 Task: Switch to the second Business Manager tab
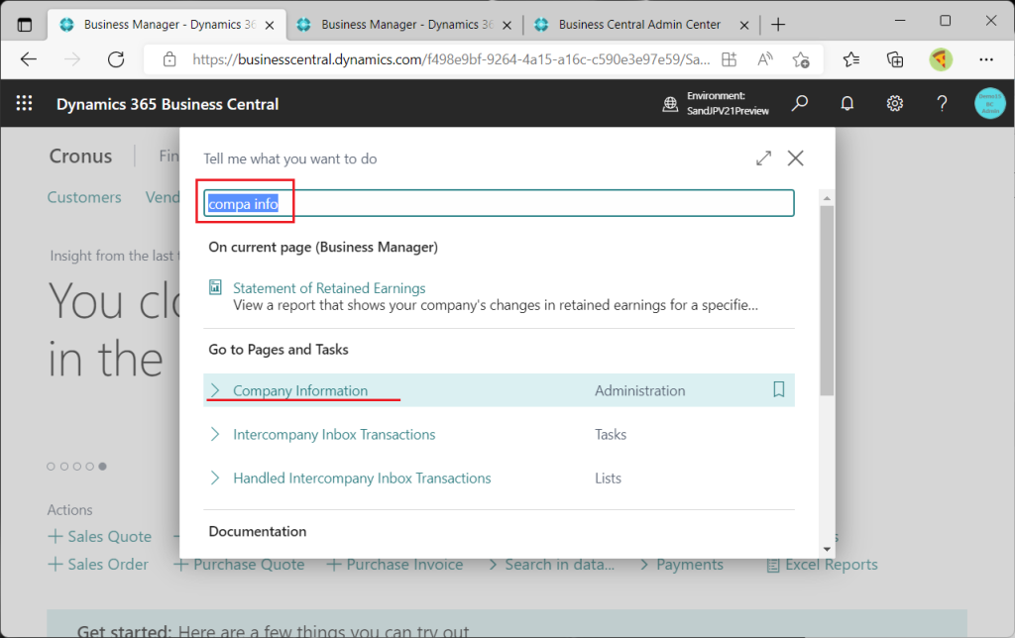[404, 25]
